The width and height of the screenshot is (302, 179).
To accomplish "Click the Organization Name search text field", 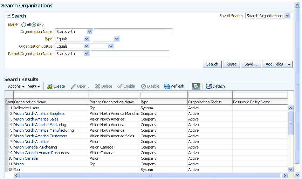I will pyautogui.click(x=133, y=32).
